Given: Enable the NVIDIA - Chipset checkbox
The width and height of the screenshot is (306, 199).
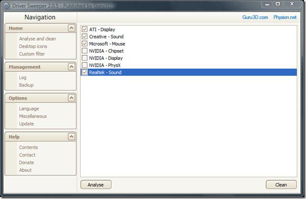Looking at the screenshot, I should point(85,51).
